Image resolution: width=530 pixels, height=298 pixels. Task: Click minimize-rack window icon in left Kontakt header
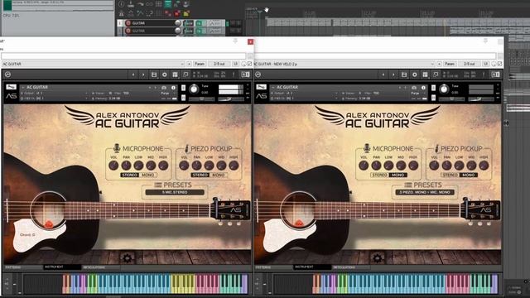(x=185, y=74)
